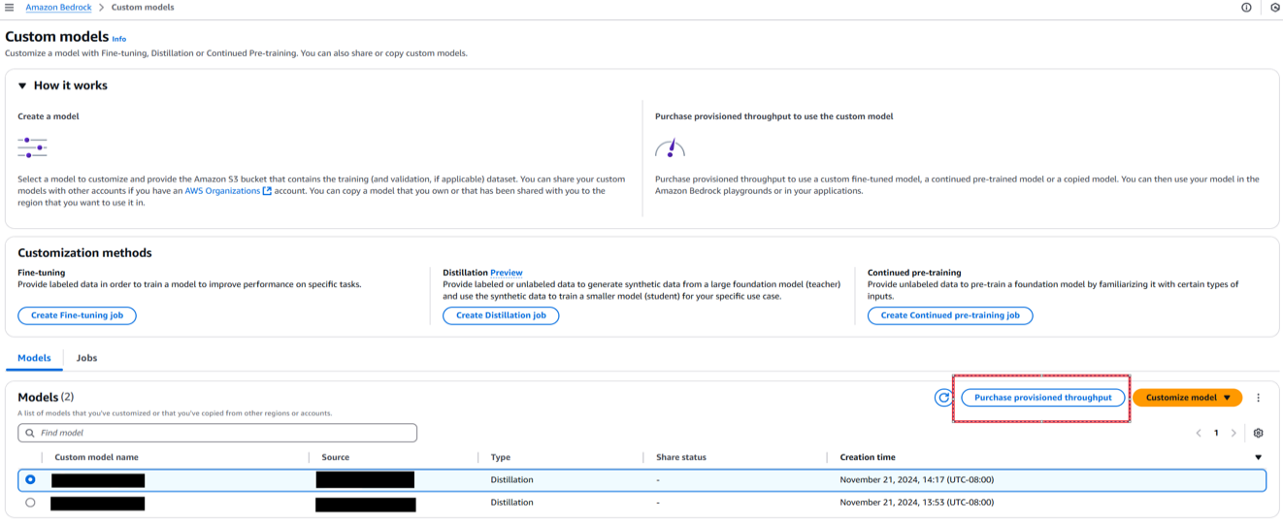
Task: Click the Source column header
Action: click(335, 457)
